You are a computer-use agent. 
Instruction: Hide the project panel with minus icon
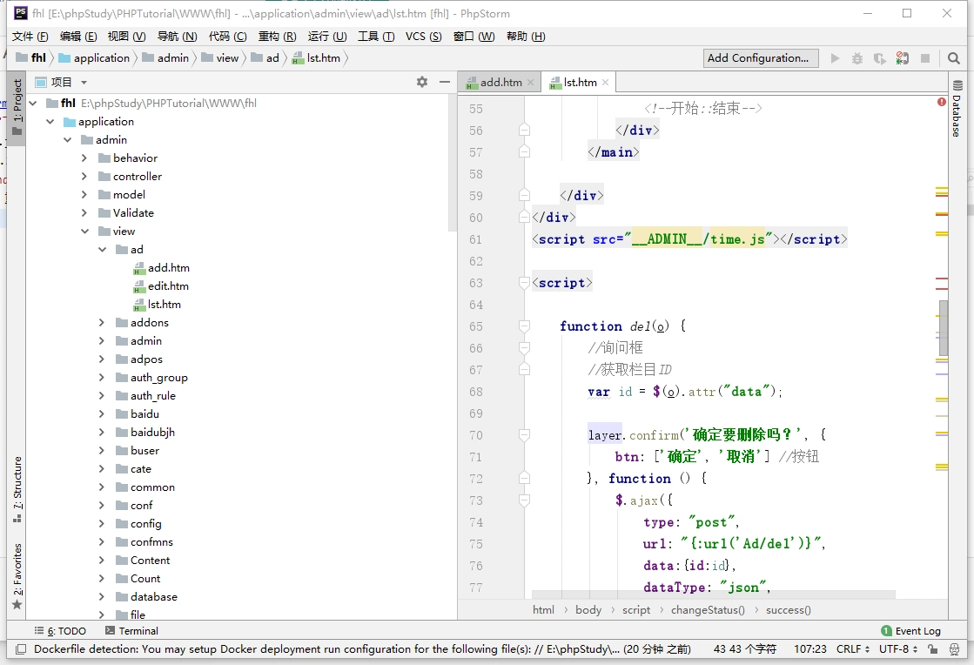445,82
